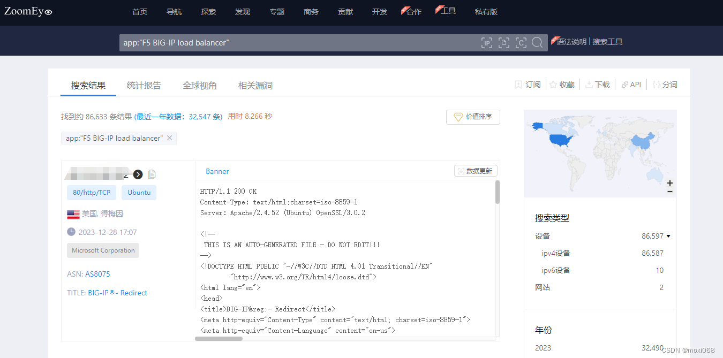Click 下载 download button
The height and width of the screenshot is (358, 723).
597,85
